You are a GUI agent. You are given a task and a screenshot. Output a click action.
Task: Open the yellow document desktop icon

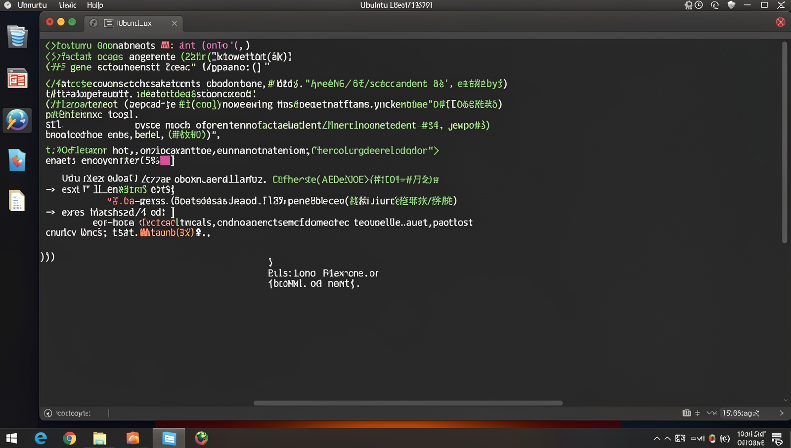point(17,201)
